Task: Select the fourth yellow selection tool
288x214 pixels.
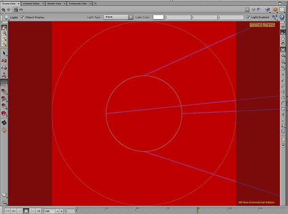Action: pos(4,44)
